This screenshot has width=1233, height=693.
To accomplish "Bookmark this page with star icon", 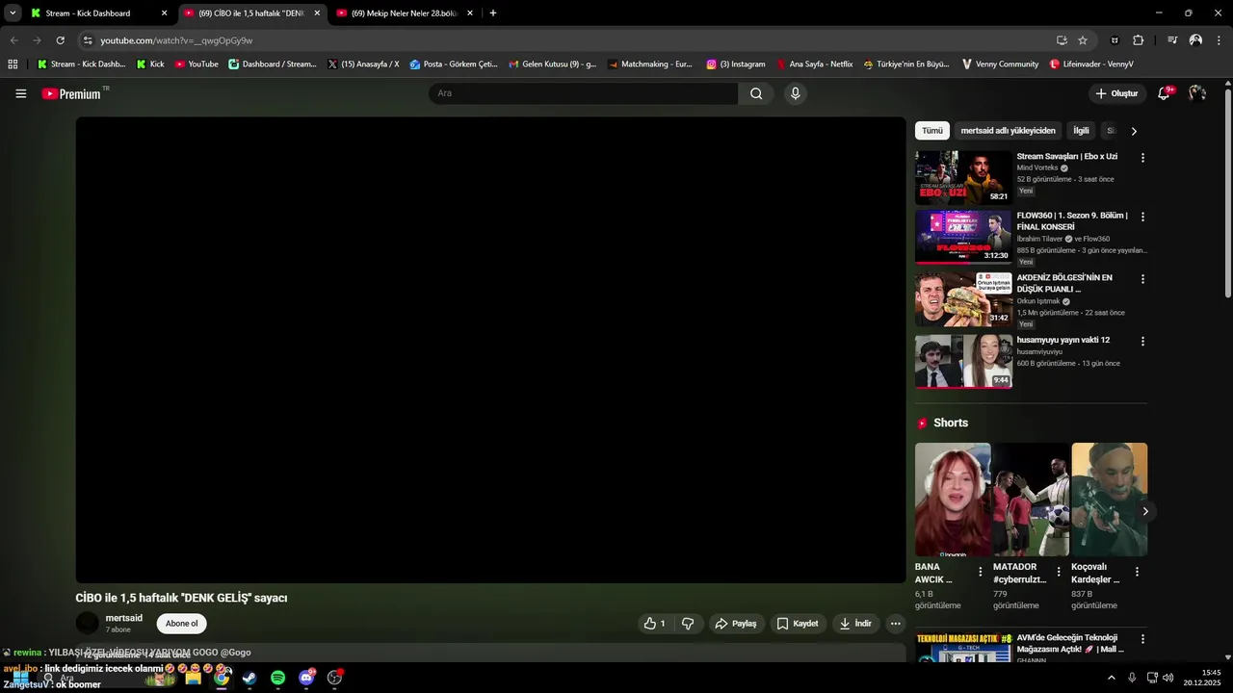I will 1083,40.
